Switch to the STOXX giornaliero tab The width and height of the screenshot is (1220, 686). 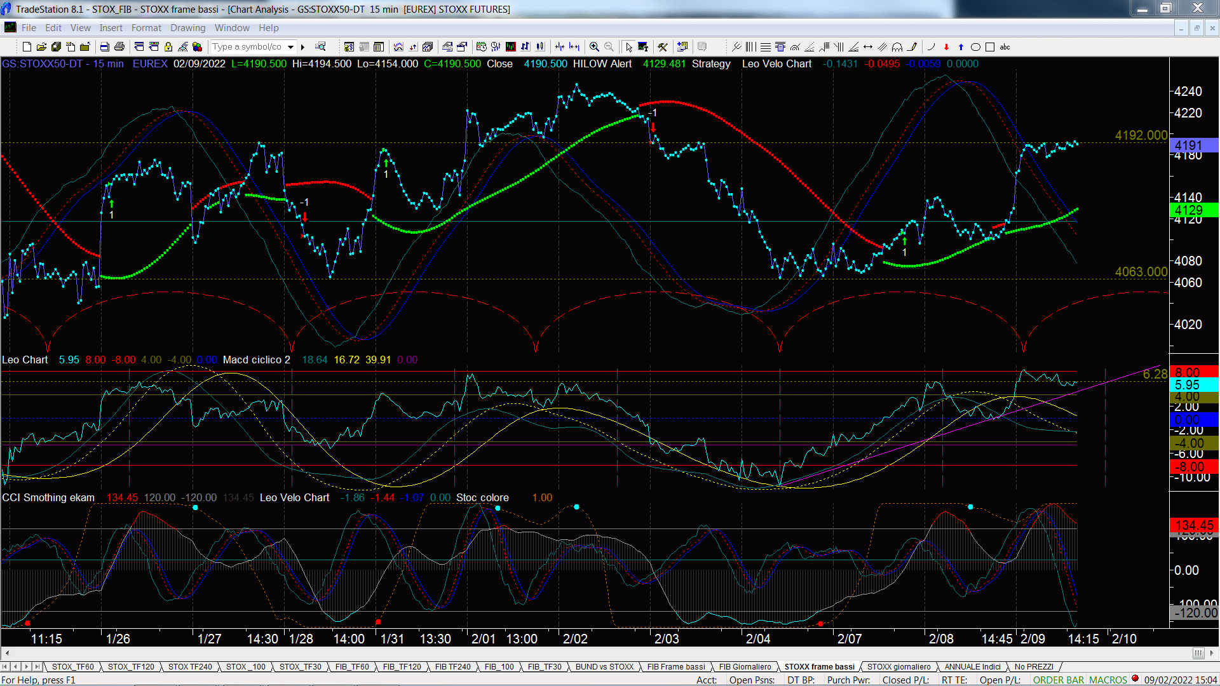coord(898,666)
